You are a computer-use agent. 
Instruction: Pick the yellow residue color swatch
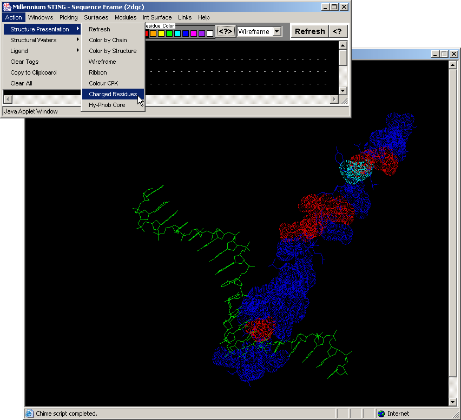point(161,33)
